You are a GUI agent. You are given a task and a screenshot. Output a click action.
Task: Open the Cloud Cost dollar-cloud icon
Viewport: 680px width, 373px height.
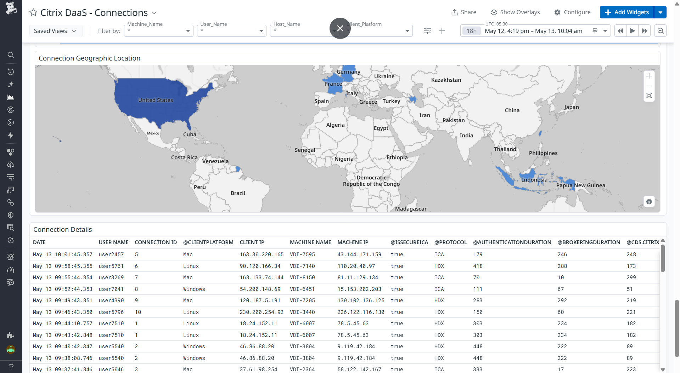pyautogui.click(x=11, y=165)
